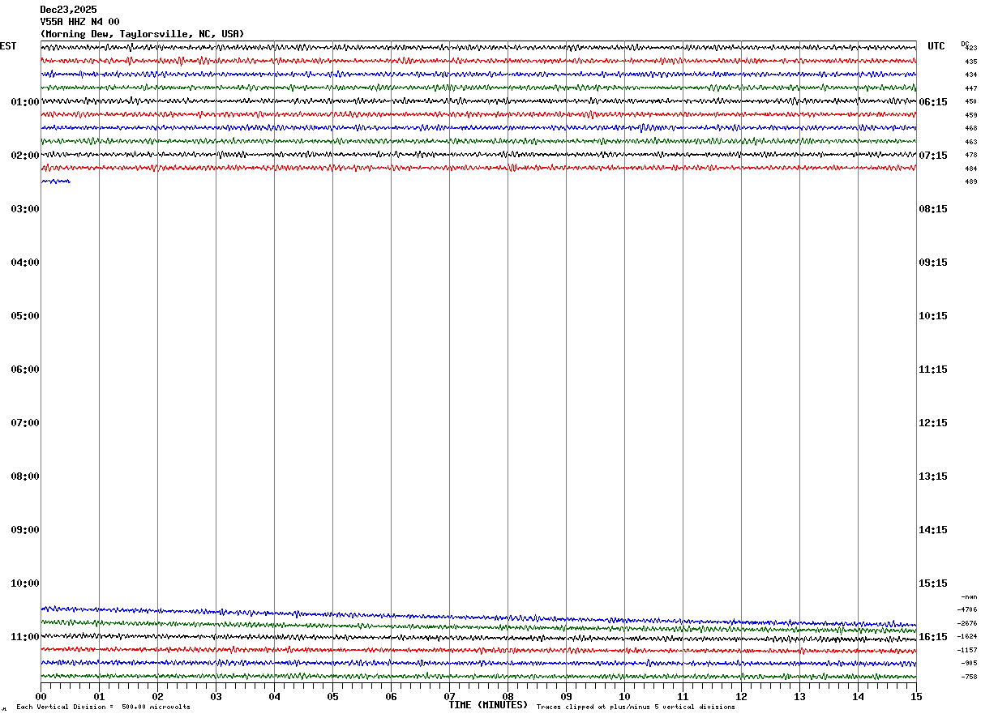Click the DC offset value "484"
Viewport: 981px width, 718px height.
(x=970, y=169)
